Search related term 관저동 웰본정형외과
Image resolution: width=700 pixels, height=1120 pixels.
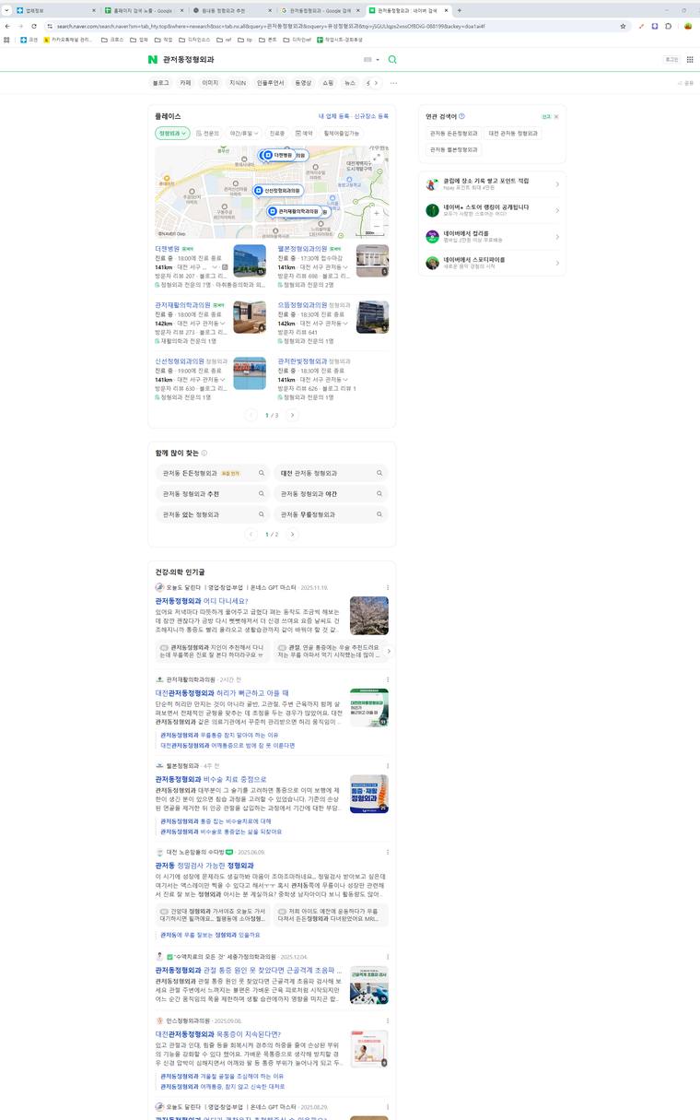453,149
